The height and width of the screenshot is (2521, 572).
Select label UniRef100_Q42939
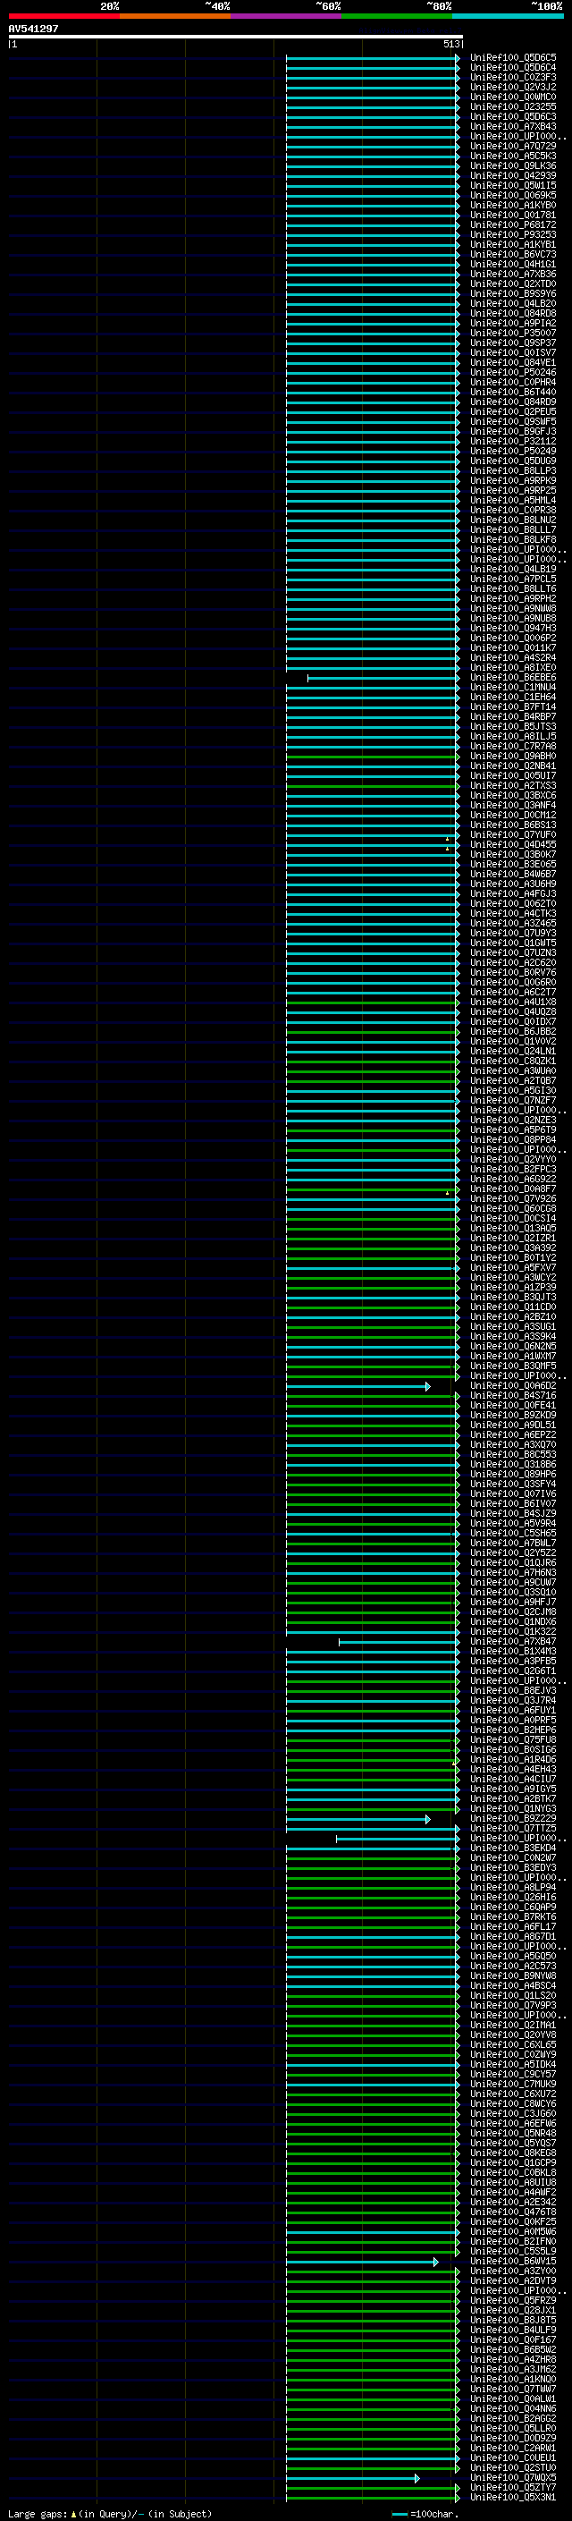click(x=512, y=175)
